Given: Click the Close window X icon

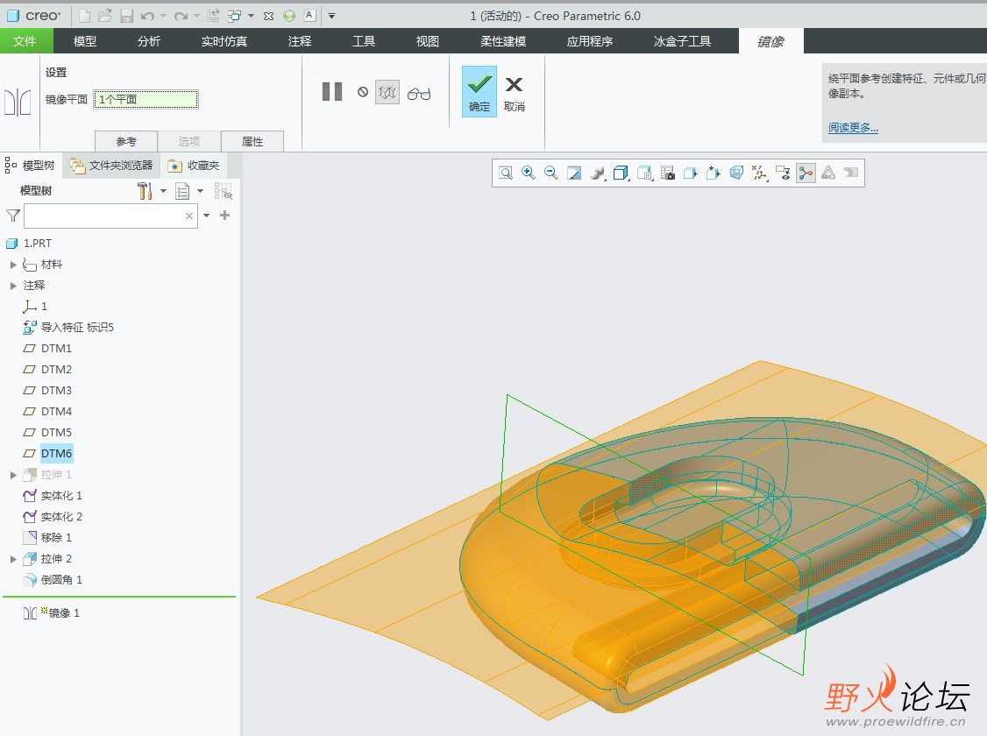Looking at the screenshot, I should pos(269,16).
